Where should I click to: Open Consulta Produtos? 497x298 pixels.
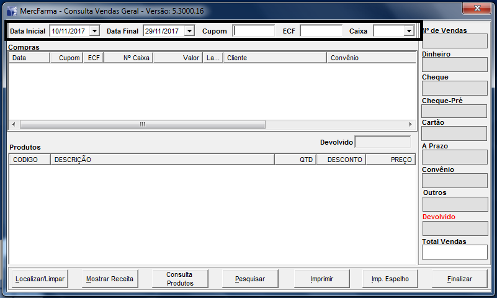coord(180,279)
